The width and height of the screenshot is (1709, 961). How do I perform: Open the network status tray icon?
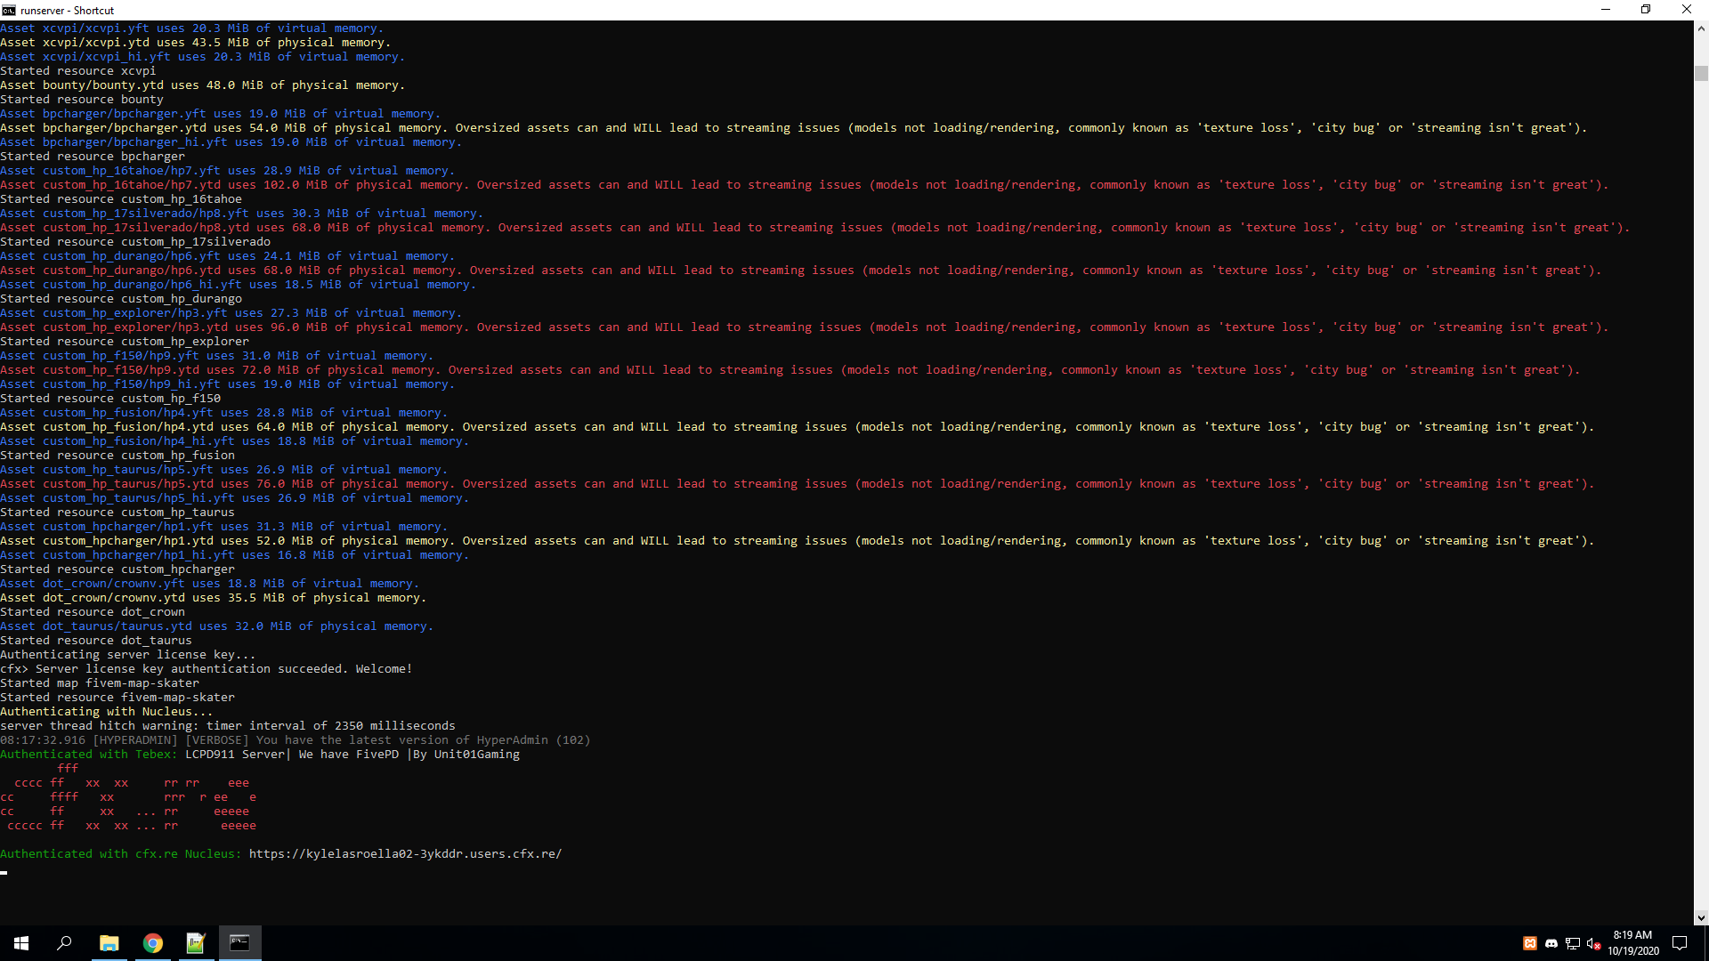(1573, 943)
